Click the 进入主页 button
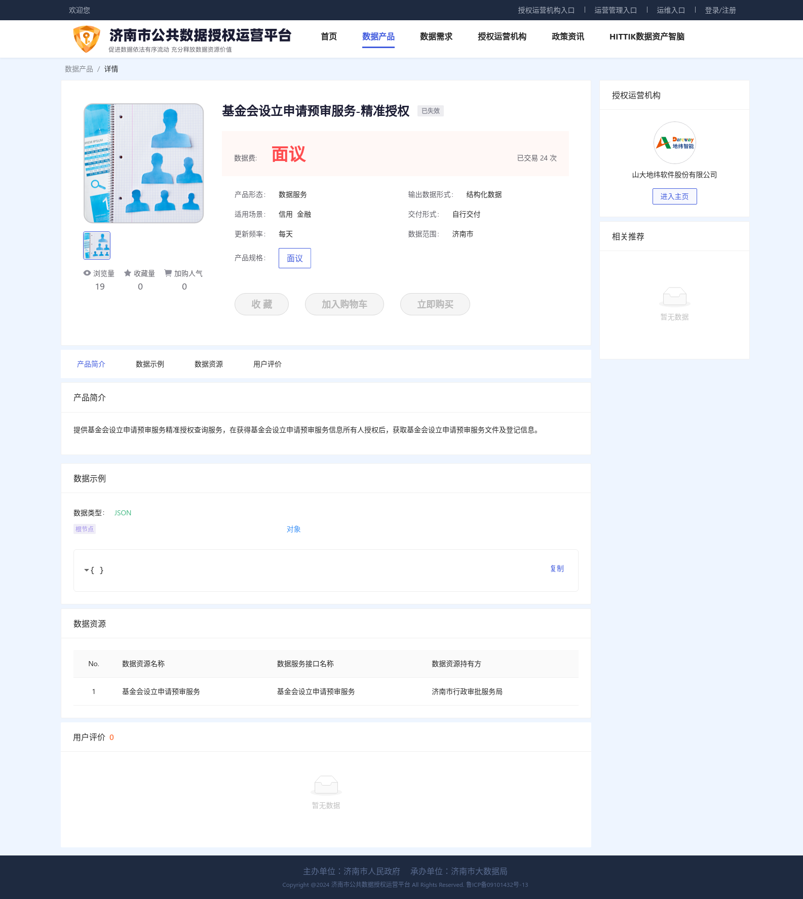Viewport: 803px width, 899px height. click(x=674, y=196)
